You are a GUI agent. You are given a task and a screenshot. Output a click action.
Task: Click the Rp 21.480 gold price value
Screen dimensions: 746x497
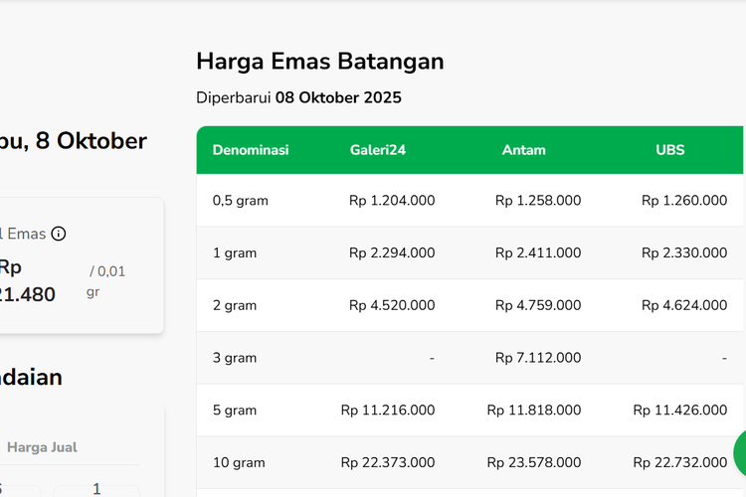click(27, 281)
